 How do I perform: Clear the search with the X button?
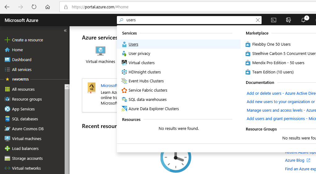pyautogui.click(x=258, y=20)
